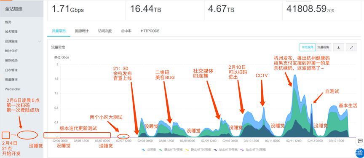
Task: Open the HTTPCODE tab
Action: click(x=150, y=31)
